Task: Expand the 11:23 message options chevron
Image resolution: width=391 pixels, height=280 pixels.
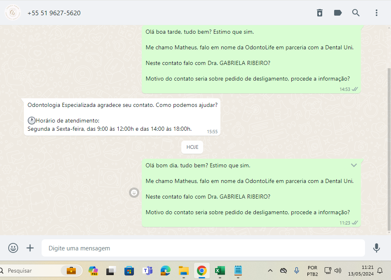Action: point(354,165)
